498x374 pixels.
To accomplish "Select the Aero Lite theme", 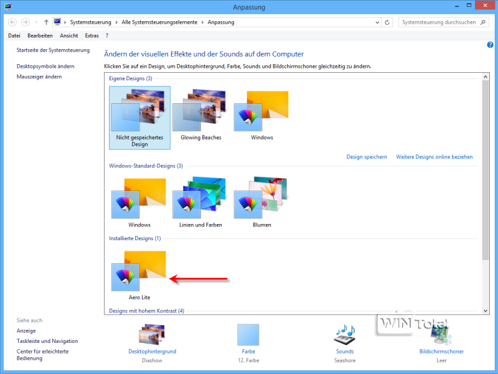I will click(139, 275).
